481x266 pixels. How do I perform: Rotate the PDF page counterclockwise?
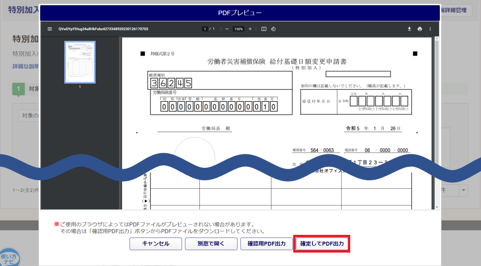tap(273, 29)
